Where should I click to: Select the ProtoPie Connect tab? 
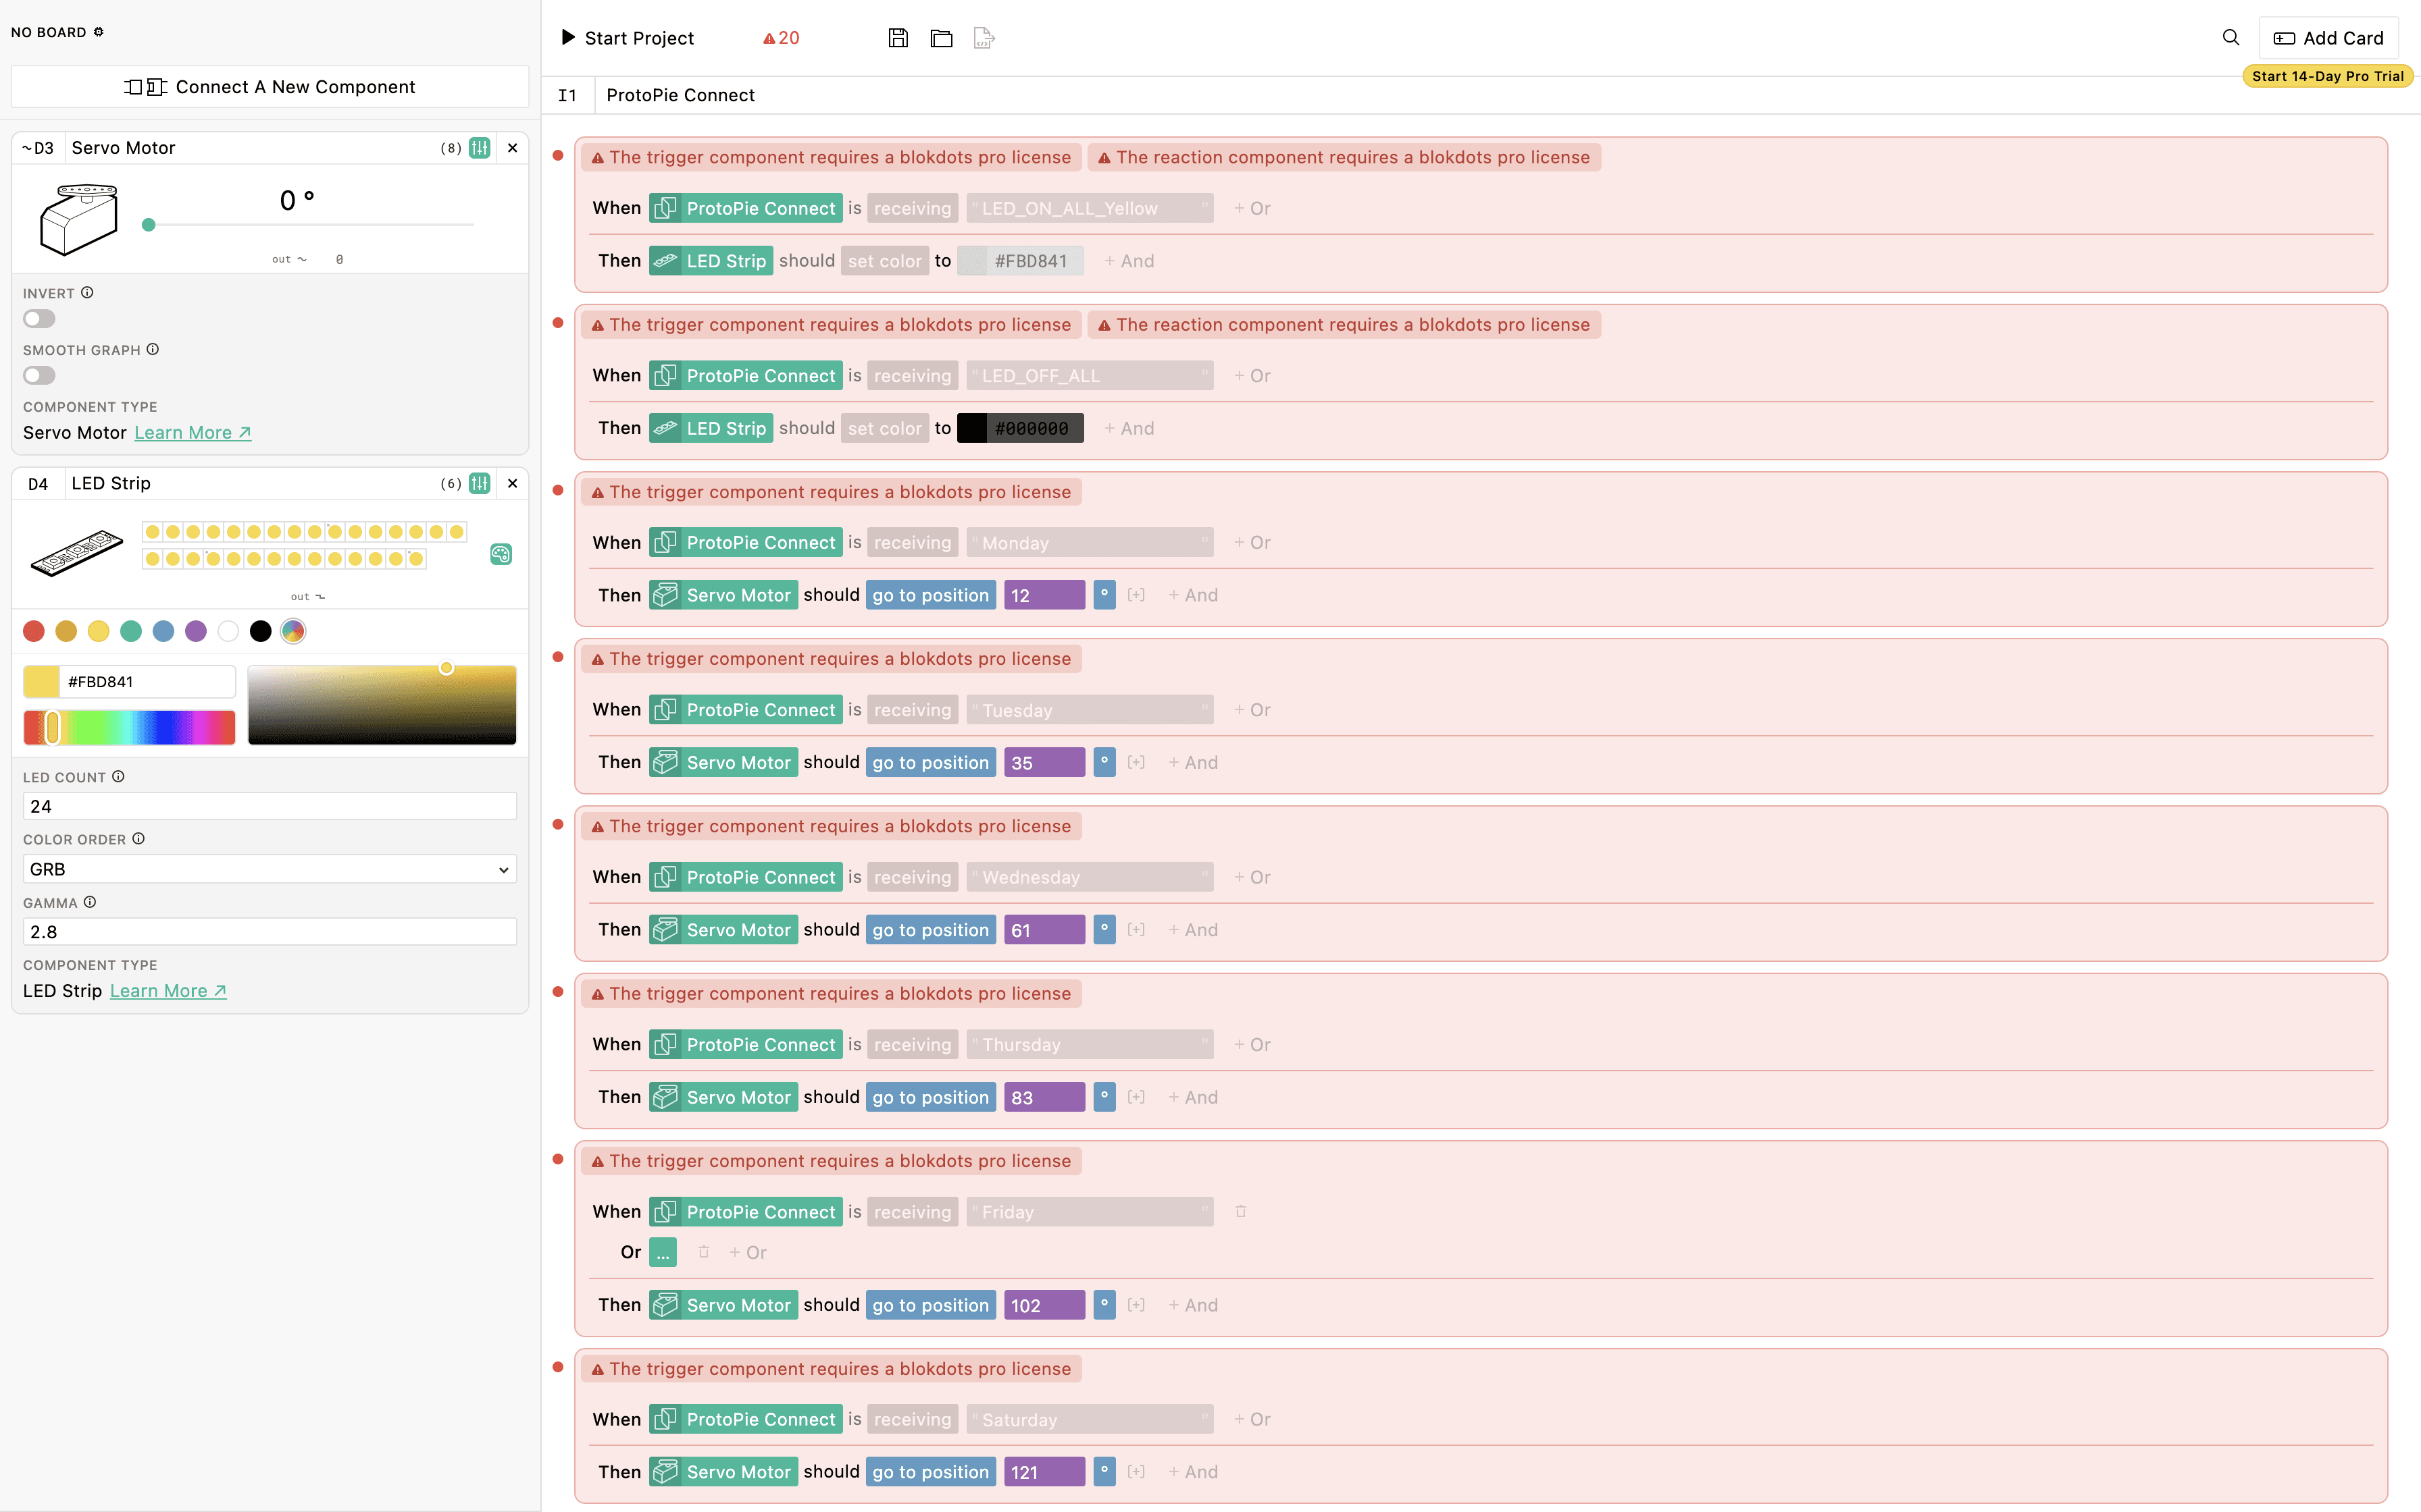[680, 95]
